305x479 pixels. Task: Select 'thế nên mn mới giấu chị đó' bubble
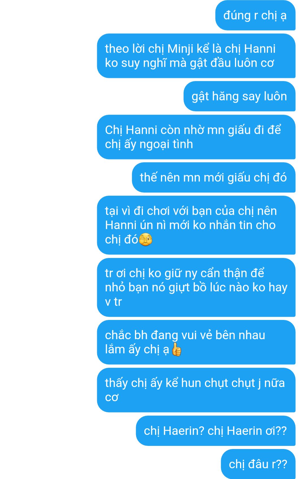[214, 178]
